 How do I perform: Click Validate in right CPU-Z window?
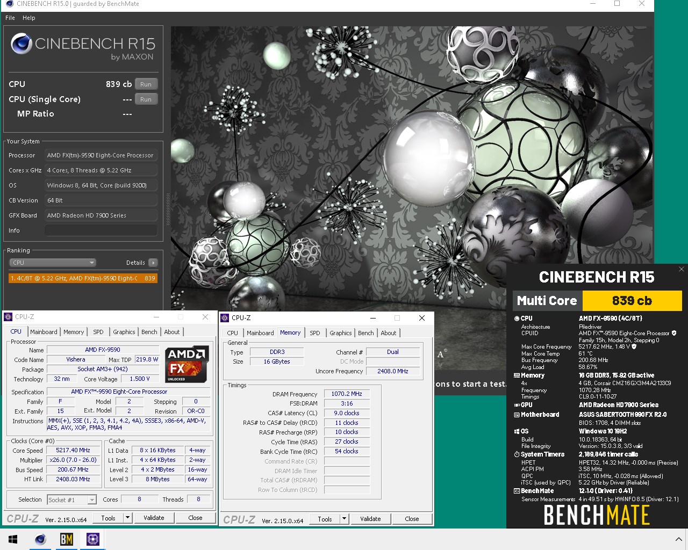370,519
